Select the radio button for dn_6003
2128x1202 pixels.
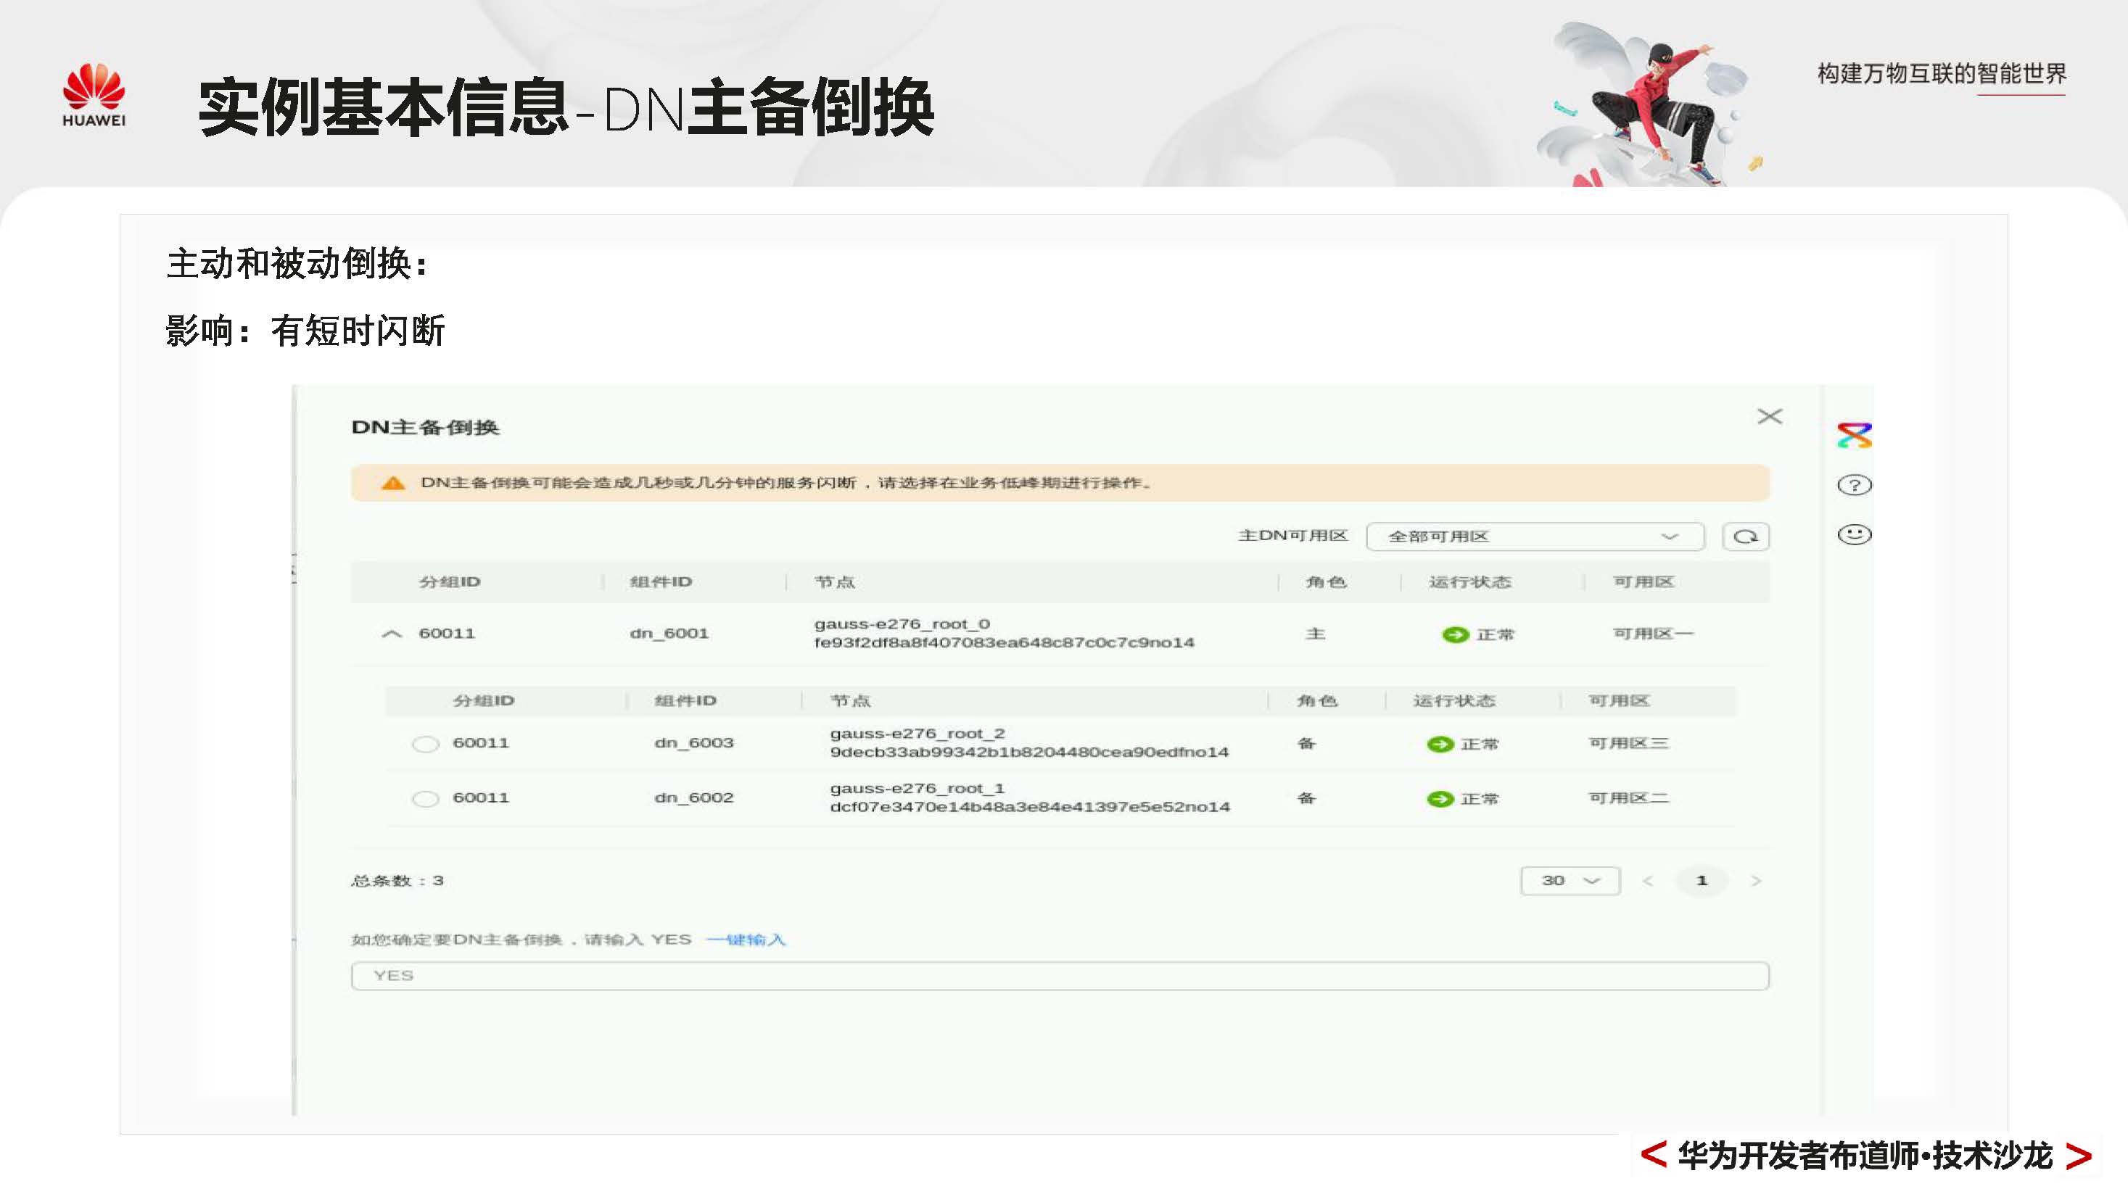(x=426, y=743)
